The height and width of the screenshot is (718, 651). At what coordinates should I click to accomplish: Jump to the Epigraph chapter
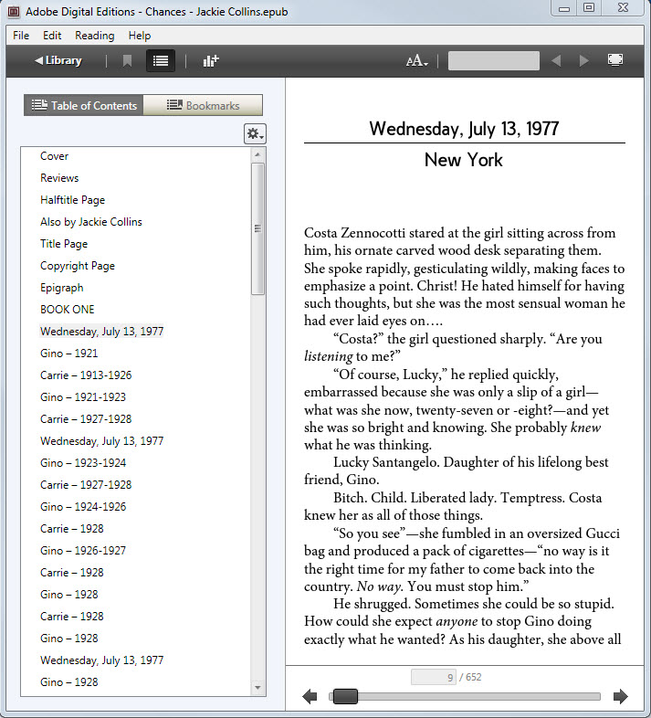tap(61, 288)
